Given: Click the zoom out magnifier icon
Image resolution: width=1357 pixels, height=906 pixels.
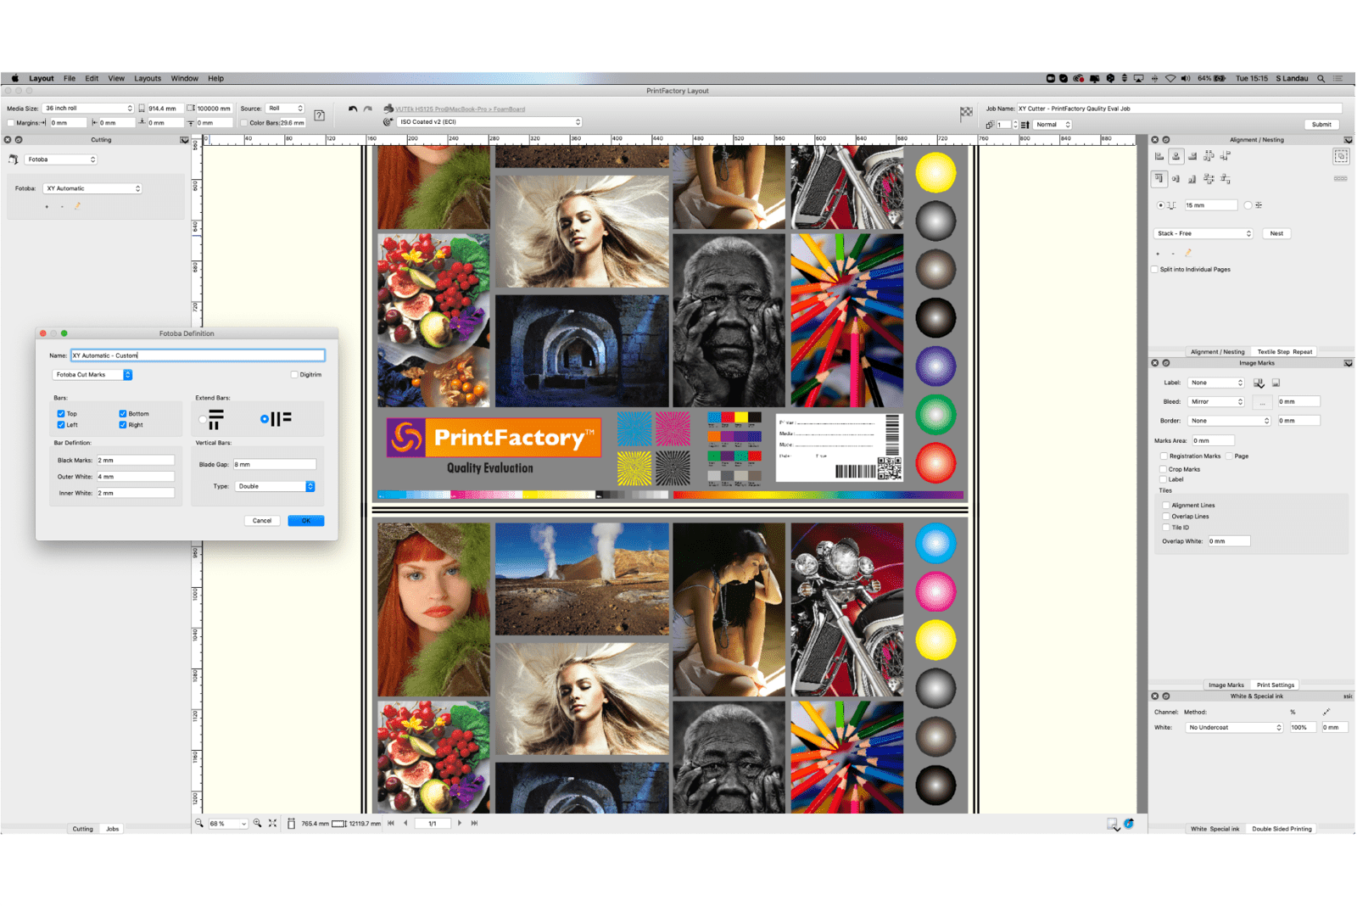Looking at the screenshot, I should click(199, 823).
